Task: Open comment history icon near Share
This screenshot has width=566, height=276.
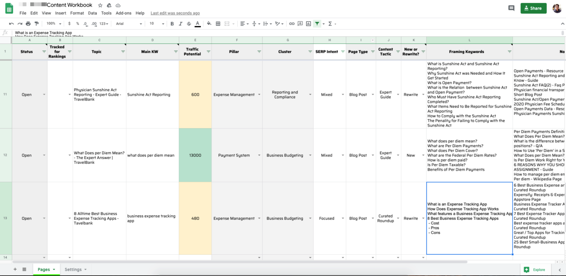Action: pos(511,8)
